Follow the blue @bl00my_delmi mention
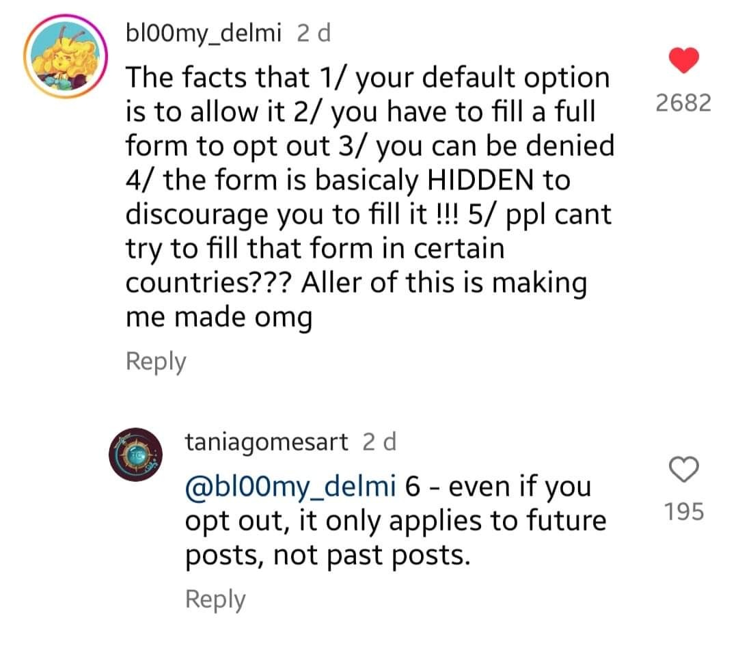Viewport: 738px width, 648px height. coord(290,487)
